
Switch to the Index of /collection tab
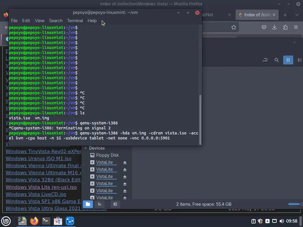(x=255, y=15)
